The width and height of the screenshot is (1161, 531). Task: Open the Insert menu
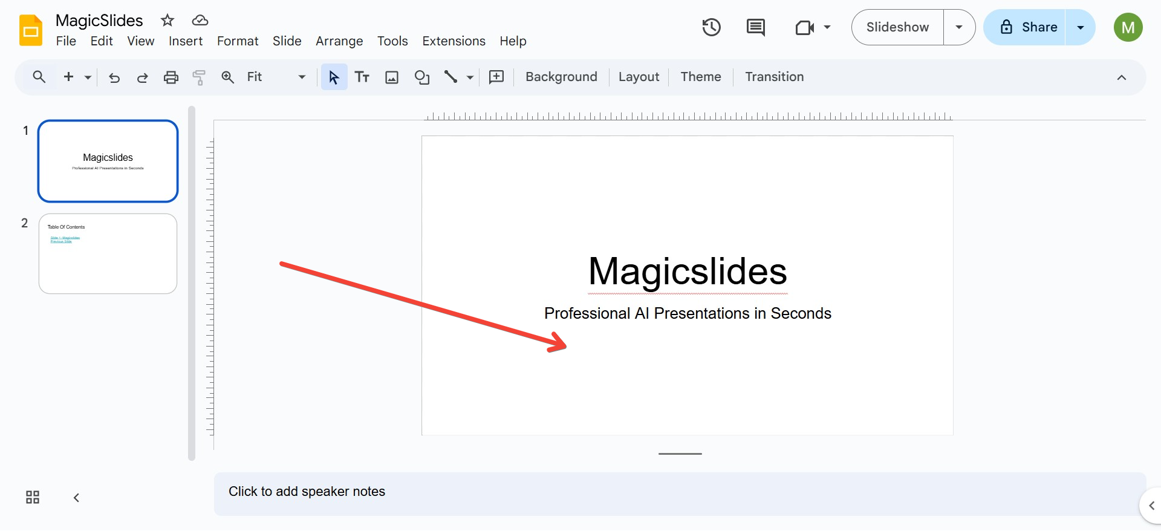[x=186, y=41]
